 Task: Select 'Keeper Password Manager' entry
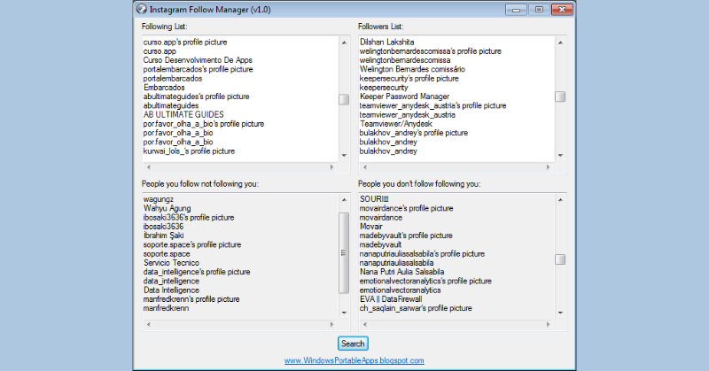point(404,97)
